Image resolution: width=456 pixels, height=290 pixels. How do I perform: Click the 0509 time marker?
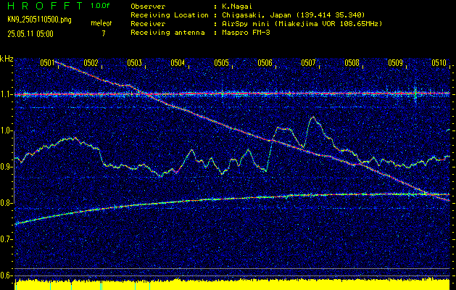pos(396,62)
